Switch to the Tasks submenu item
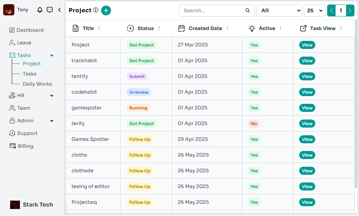 [x=29, y=74]
